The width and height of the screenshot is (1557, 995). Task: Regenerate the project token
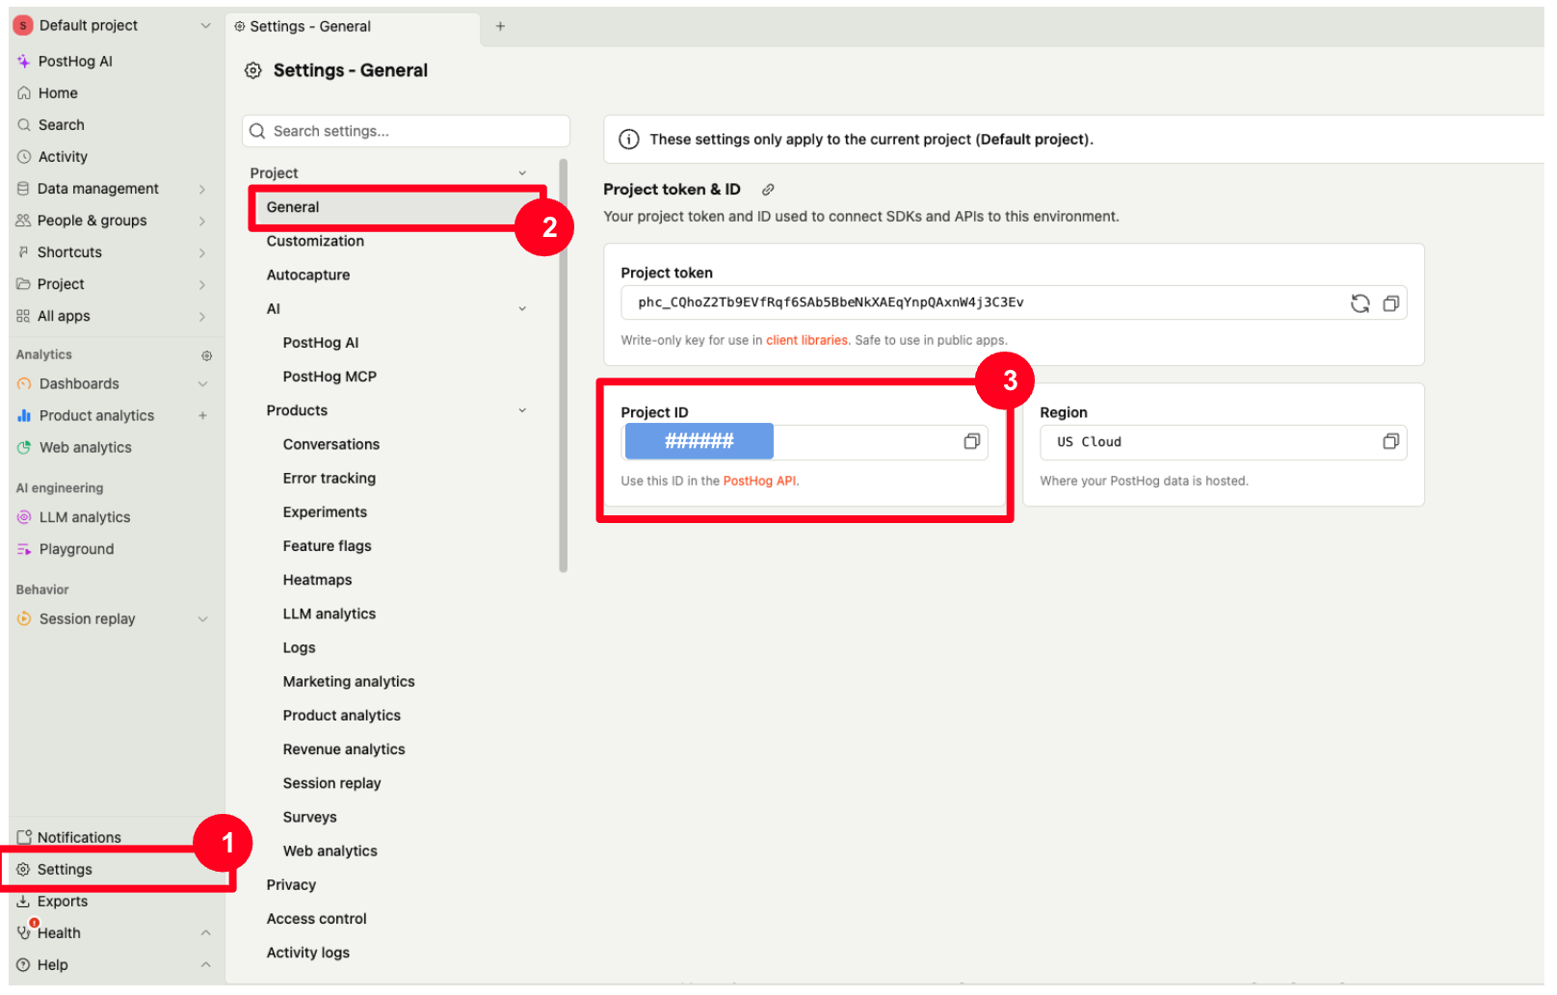click(1359, 302)
